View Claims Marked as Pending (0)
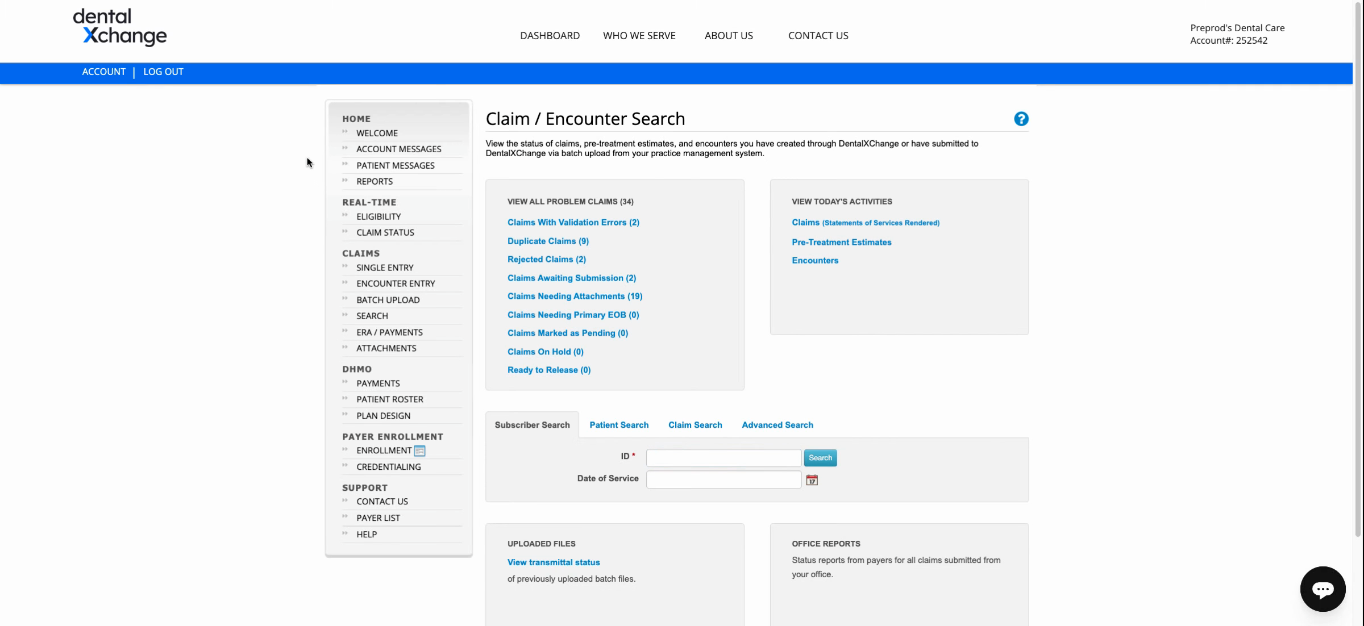This screenshot has width=1364, height=626. [x=568, y=333]
